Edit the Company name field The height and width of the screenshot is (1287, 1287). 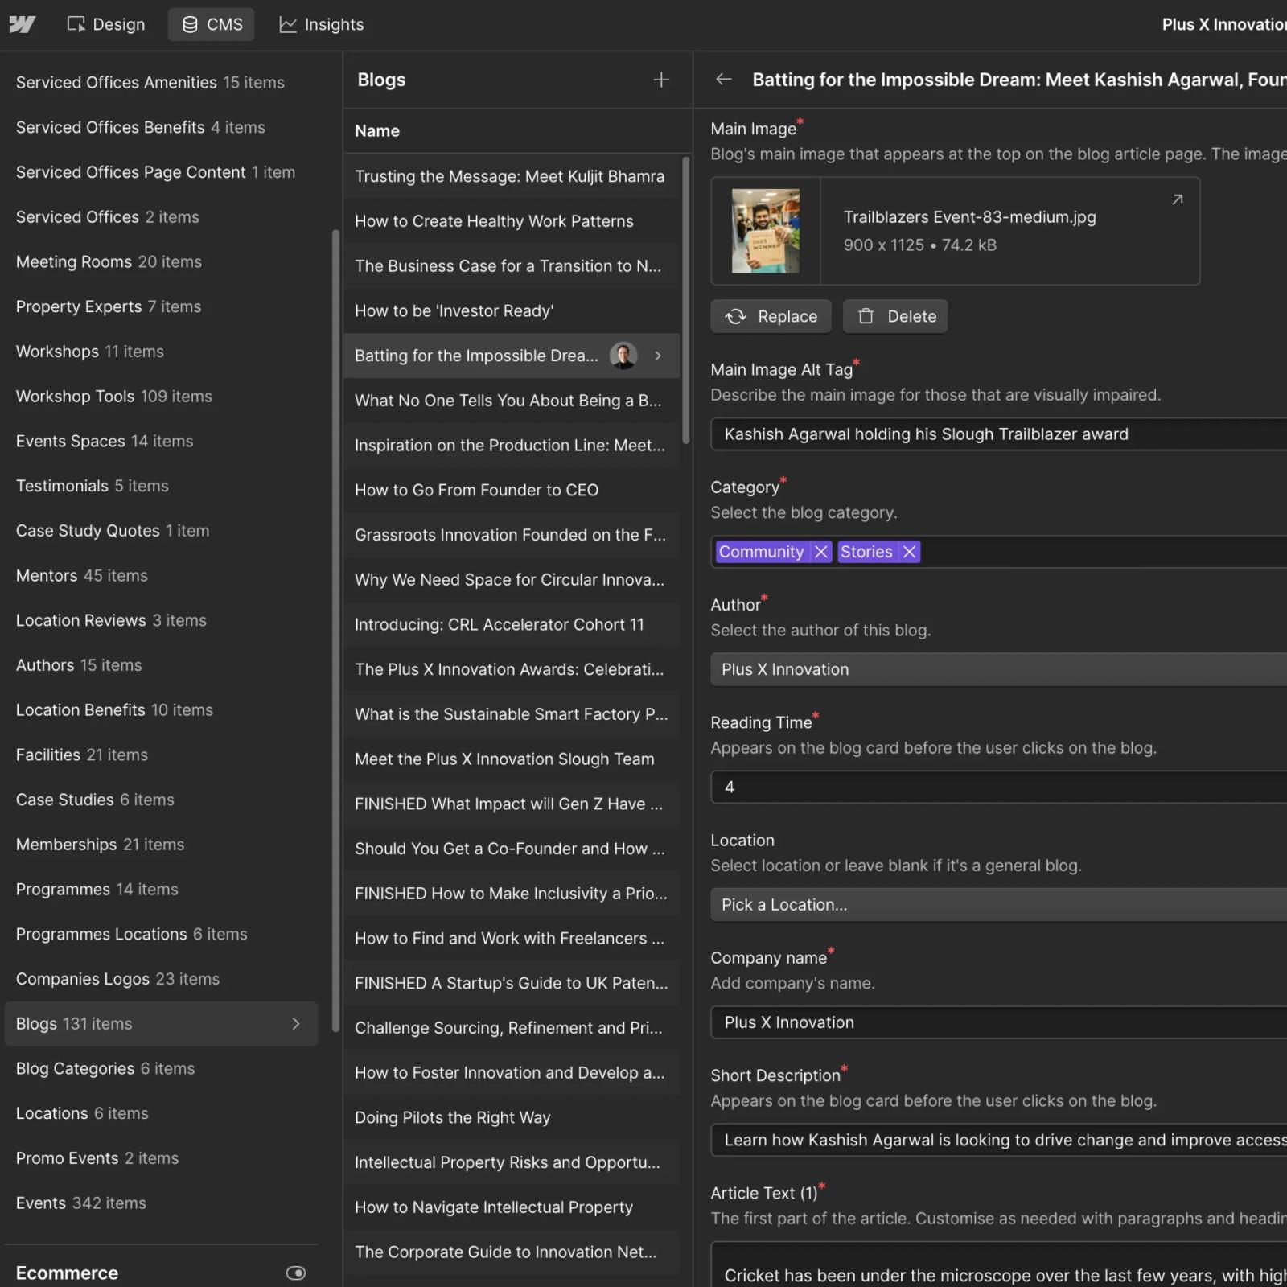pyautogui.click(x=998, y=1022)
